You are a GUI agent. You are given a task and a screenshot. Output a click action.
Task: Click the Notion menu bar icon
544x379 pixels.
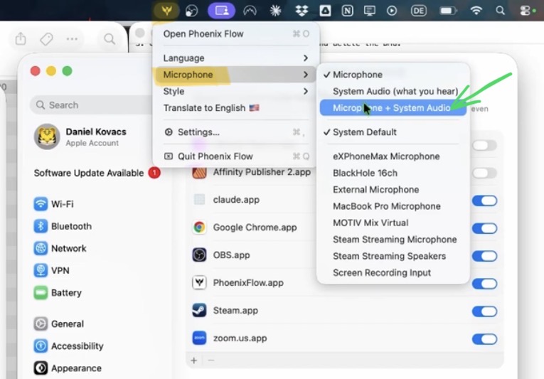[x=347, y=11]
